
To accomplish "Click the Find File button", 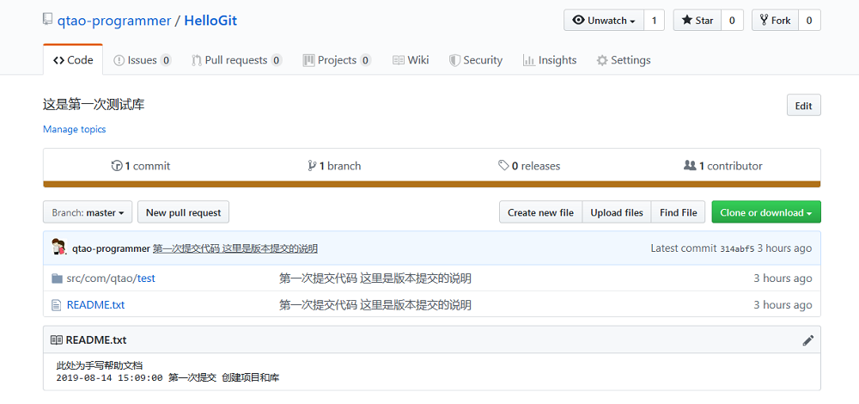I will (x=679, y=212).
